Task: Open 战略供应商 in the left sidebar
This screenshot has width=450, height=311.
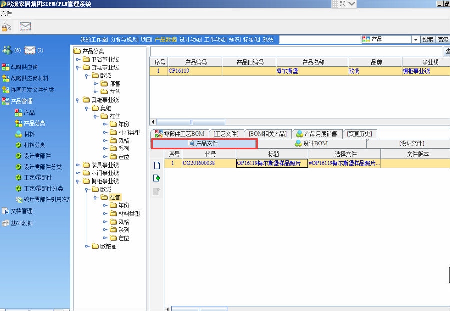Action: [x=24, y=67]
